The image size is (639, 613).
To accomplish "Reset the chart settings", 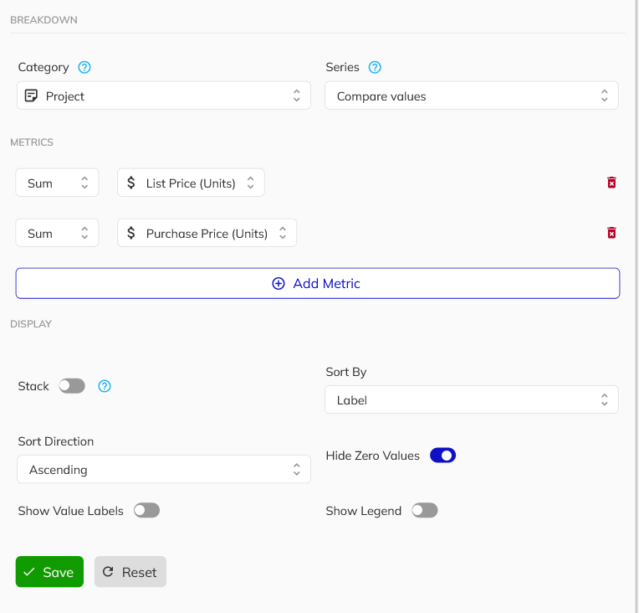I will (x=130, y=572).
